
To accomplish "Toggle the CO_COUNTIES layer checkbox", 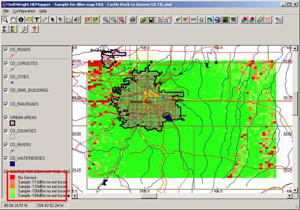I will 6,131.
